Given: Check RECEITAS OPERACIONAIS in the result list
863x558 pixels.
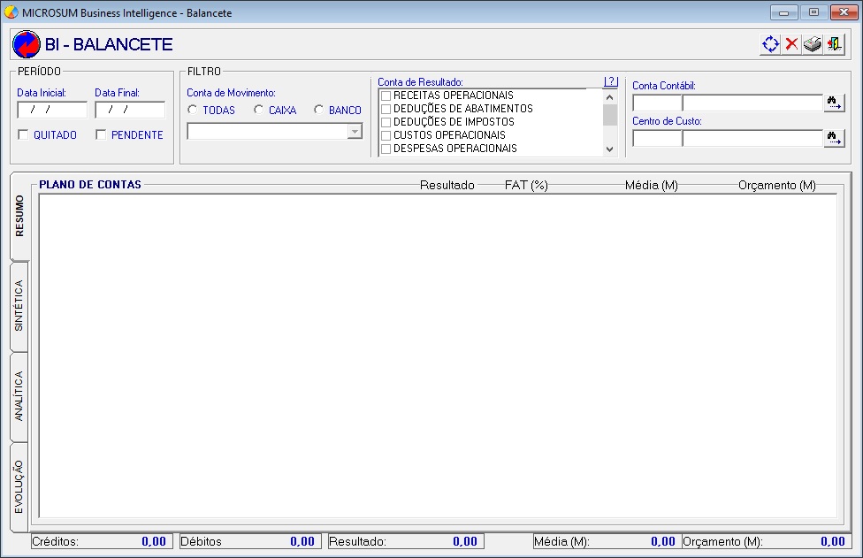Looking at the screenshot, I should [386, 96].
